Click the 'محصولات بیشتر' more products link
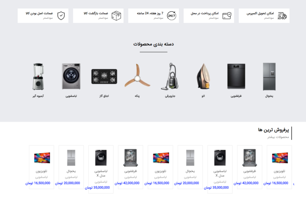306x199 pixels. coord(278,137)
